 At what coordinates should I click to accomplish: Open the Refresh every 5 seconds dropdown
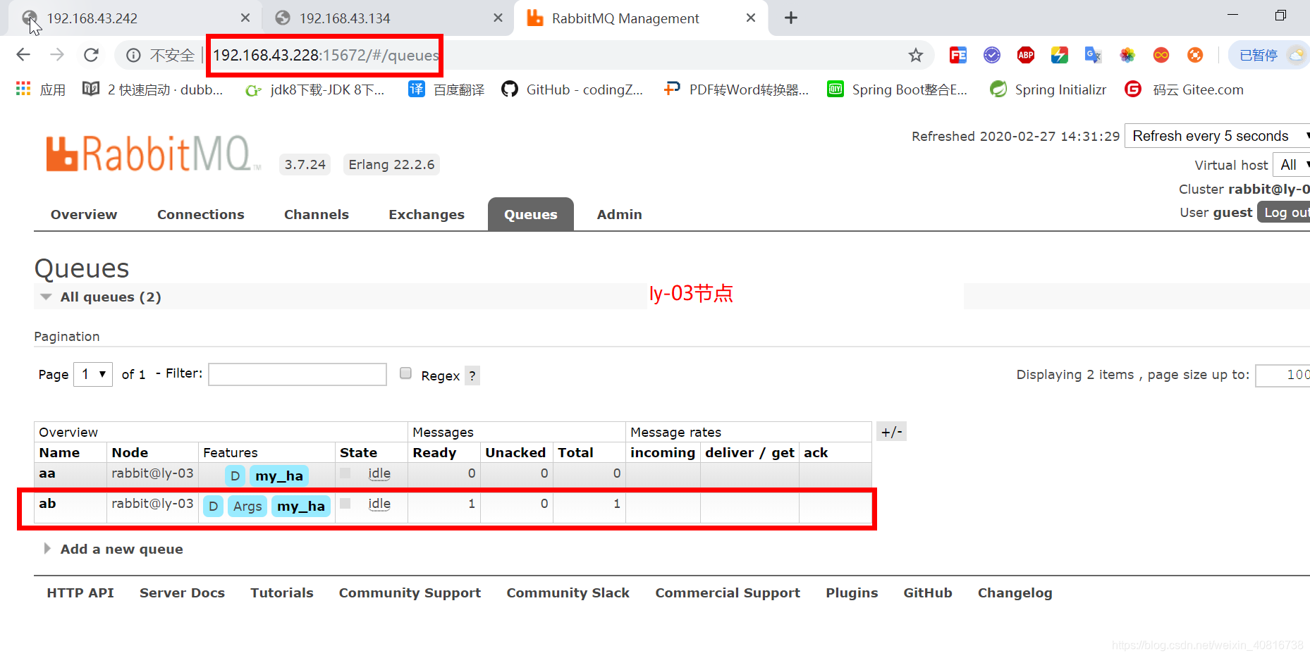(1218, 136)
